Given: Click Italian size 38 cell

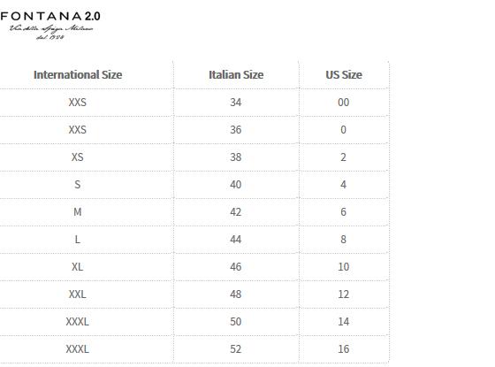Looking at the screenshot, I should pyautogui.click(x=236, y=157).
